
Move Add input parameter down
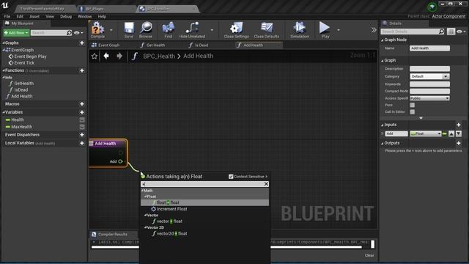(x=459, y=133)
